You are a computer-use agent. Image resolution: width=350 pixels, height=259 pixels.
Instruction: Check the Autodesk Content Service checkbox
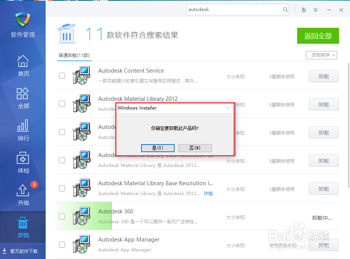click(x=62, y=76)
